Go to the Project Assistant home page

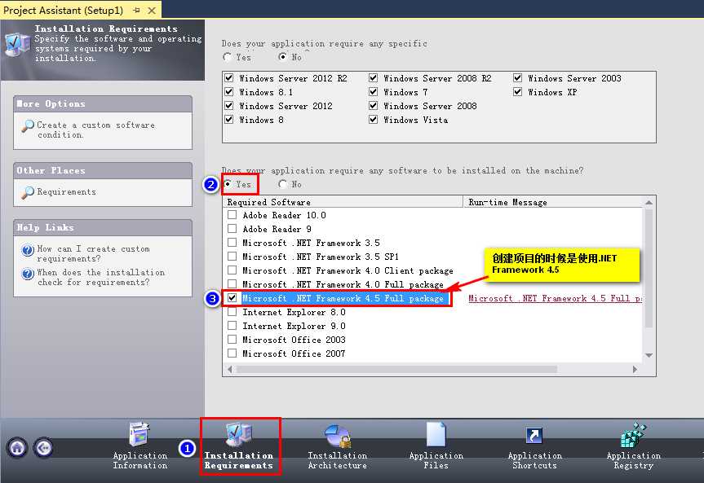(x=17, y=448)
